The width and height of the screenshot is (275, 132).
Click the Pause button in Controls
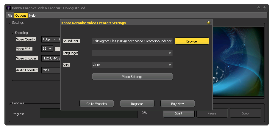click(212, 113)
